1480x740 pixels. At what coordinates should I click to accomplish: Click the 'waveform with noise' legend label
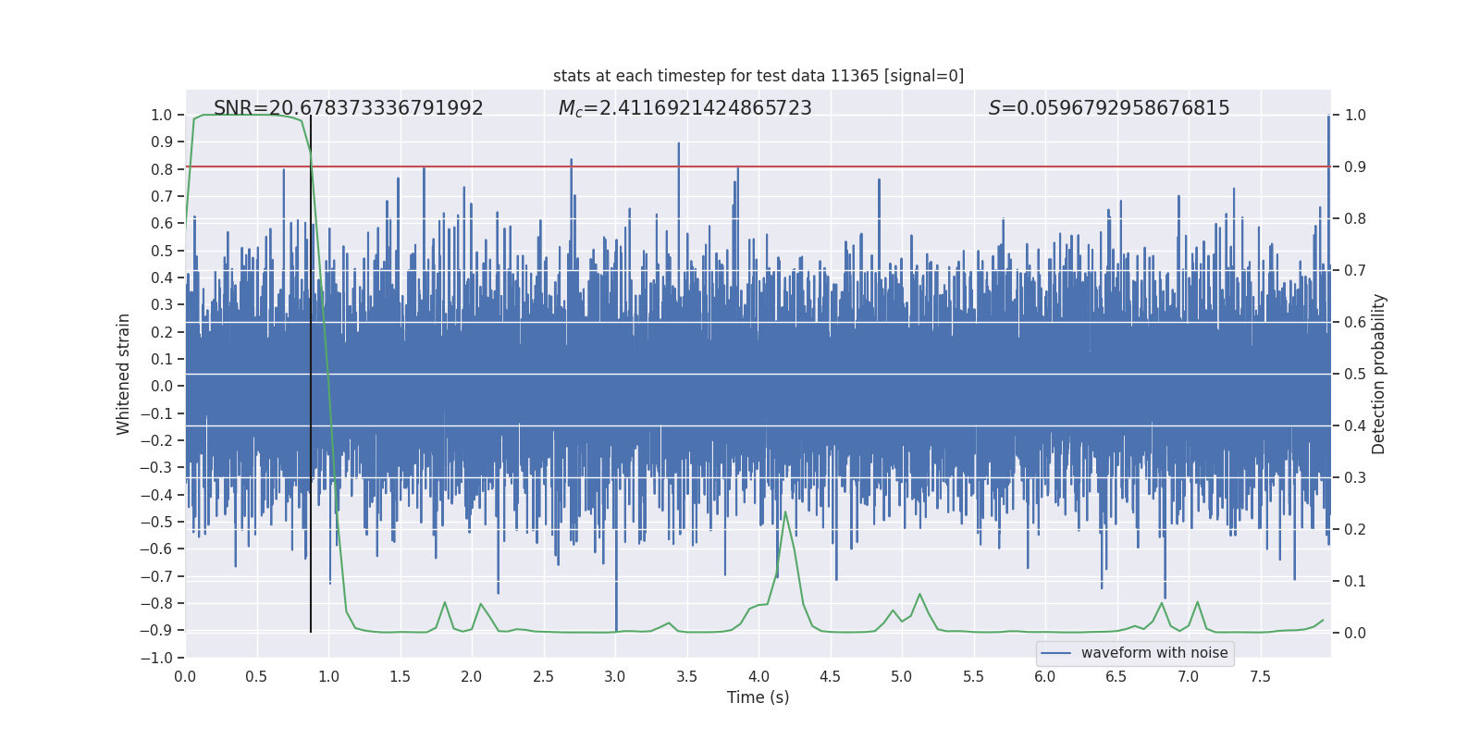(1153, 653)
